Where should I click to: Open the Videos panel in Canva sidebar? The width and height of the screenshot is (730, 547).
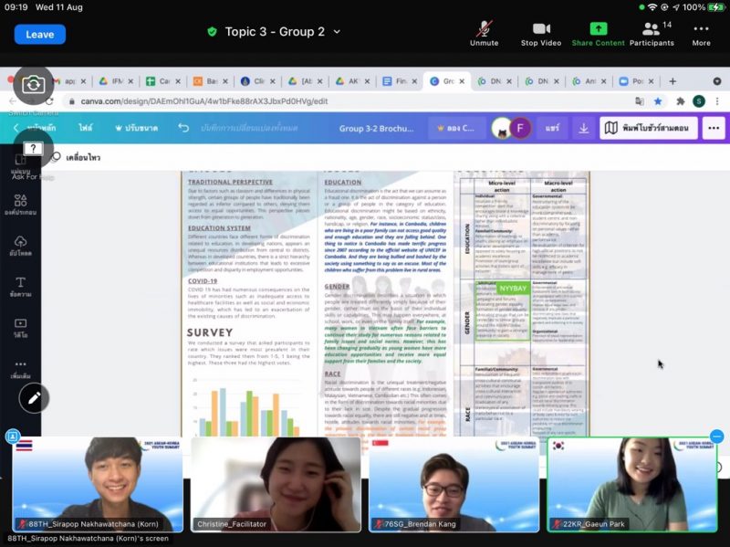pos(20,327)
